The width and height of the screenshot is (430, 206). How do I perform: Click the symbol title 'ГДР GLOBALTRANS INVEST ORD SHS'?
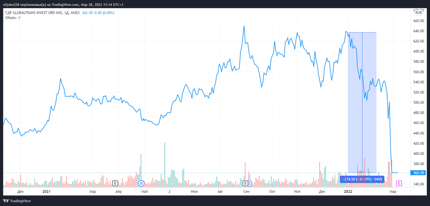click(x=33, y=13)
